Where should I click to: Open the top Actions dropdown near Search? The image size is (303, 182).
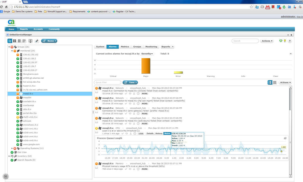[267, 41]
